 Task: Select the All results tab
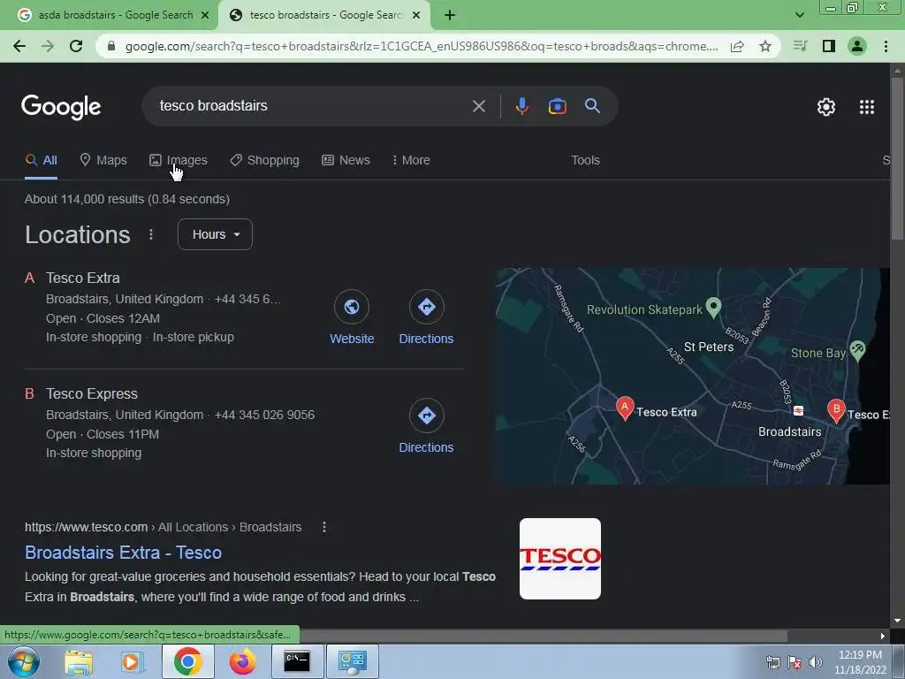41,160
